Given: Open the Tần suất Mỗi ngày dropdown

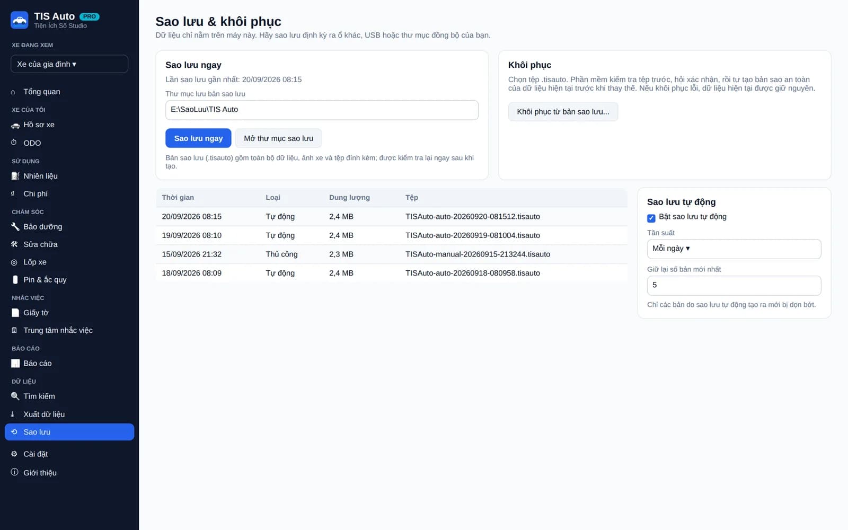Looking at the screenshot, I should [x=734, y=249].
